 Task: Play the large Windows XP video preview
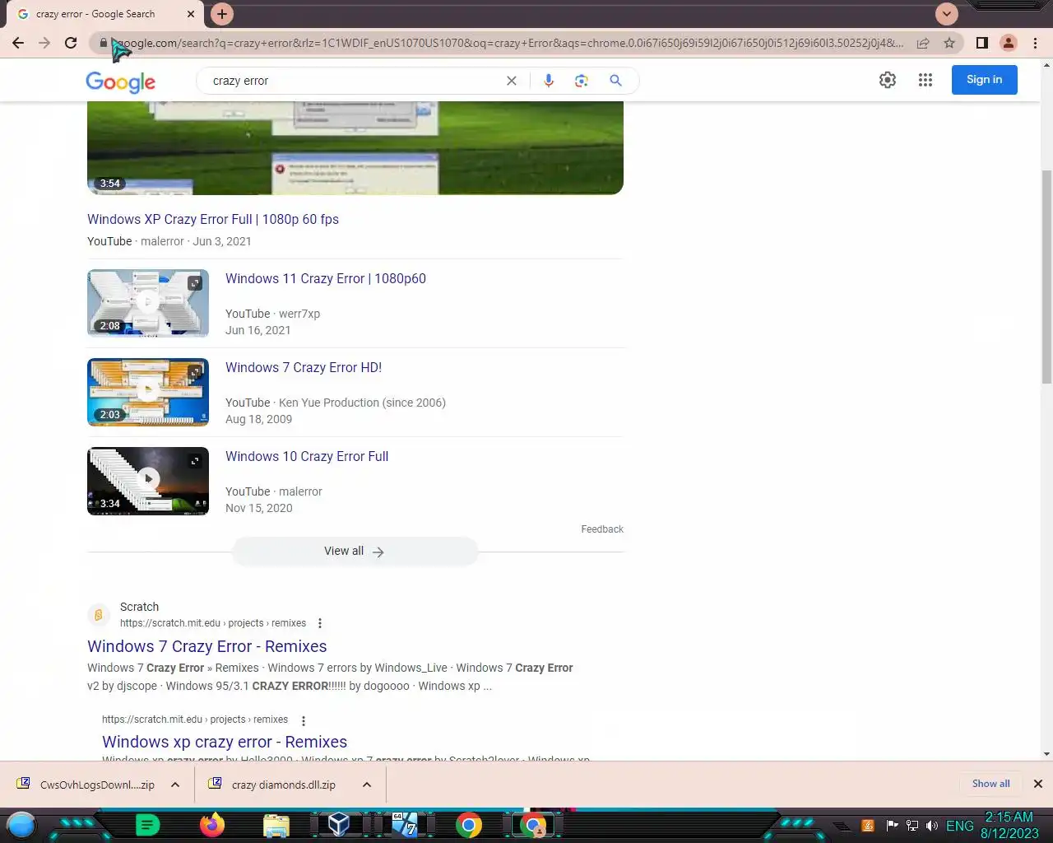click(355, 148)
